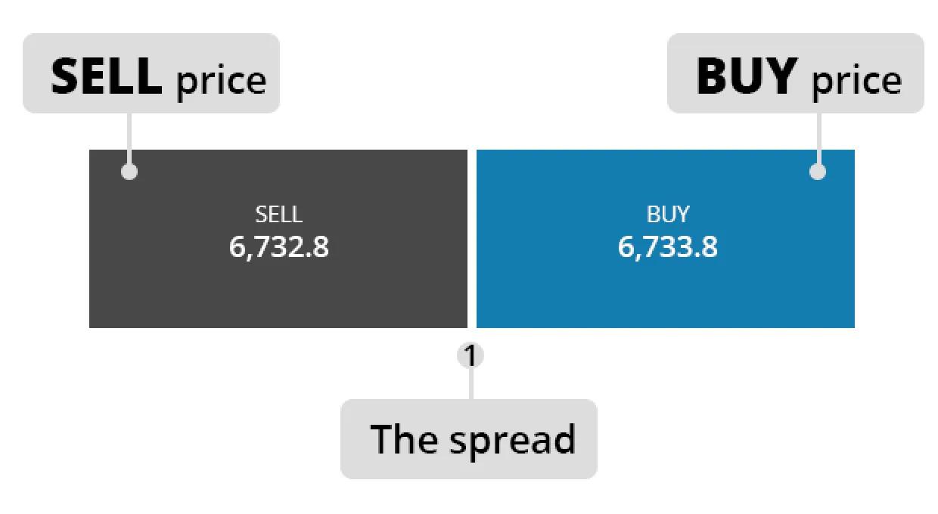The width and height of the screenshot is (938, 514).
Task: Select the BUY price callout label
Action: 796,73
